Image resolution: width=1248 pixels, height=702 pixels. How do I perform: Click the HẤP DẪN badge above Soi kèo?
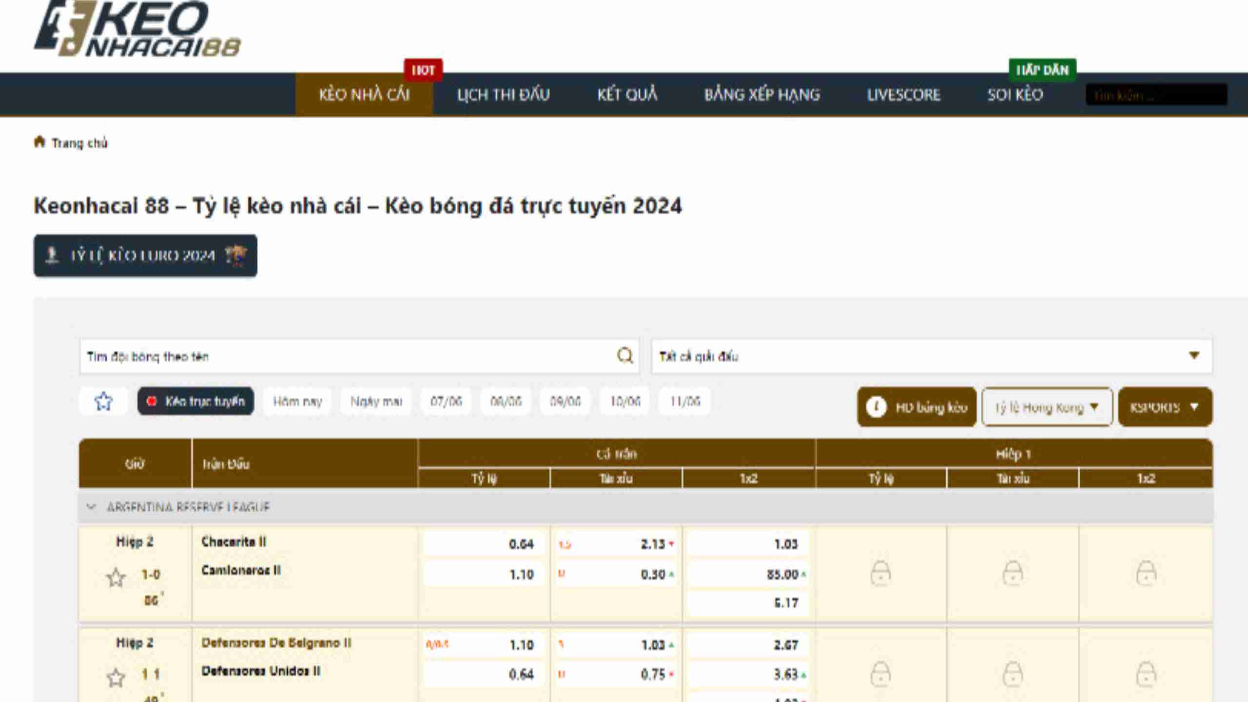(1042, 70)
